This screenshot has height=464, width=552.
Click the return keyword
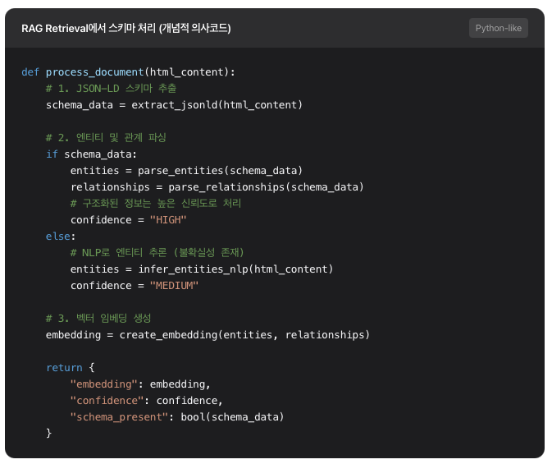pos(64,368)
